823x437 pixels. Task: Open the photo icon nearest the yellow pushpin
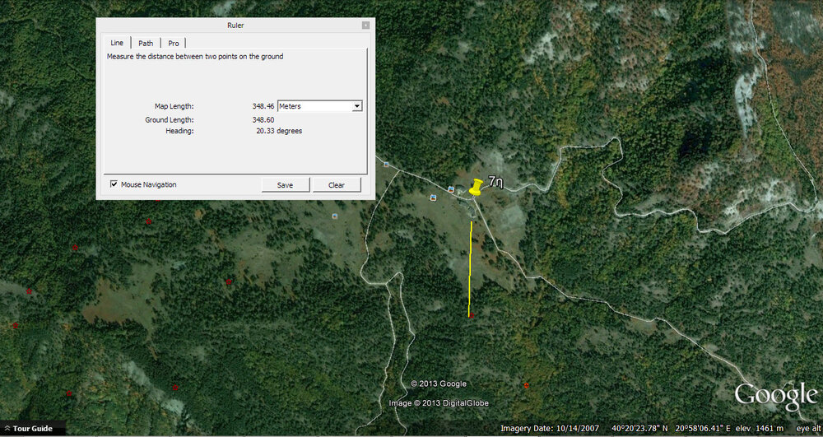click(x=452, y=189)
